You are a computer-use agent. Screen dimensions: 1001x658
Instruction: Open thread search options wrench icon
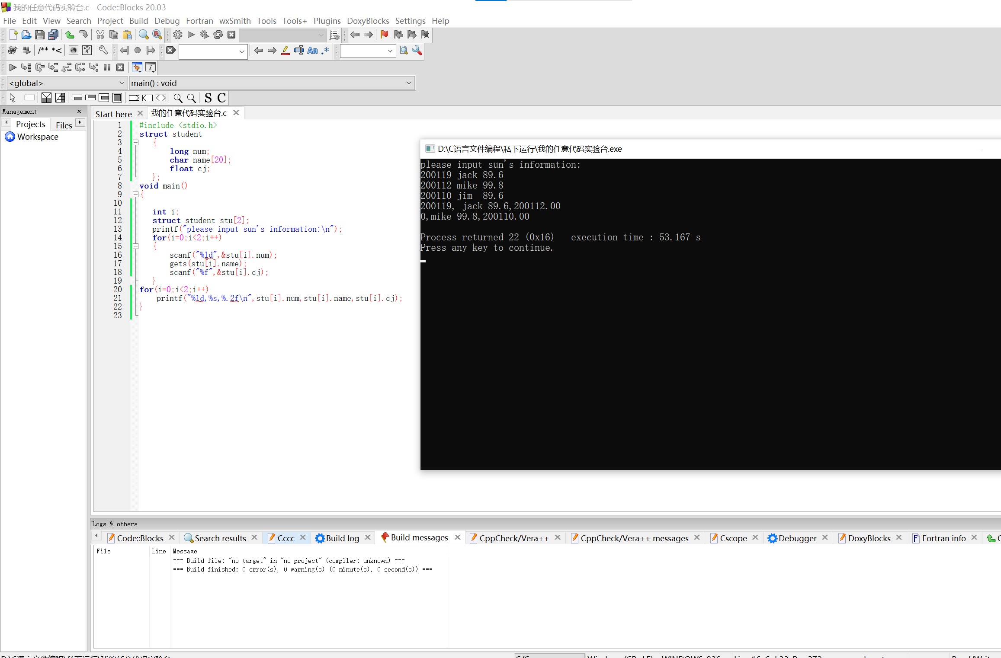pos(417,51)
